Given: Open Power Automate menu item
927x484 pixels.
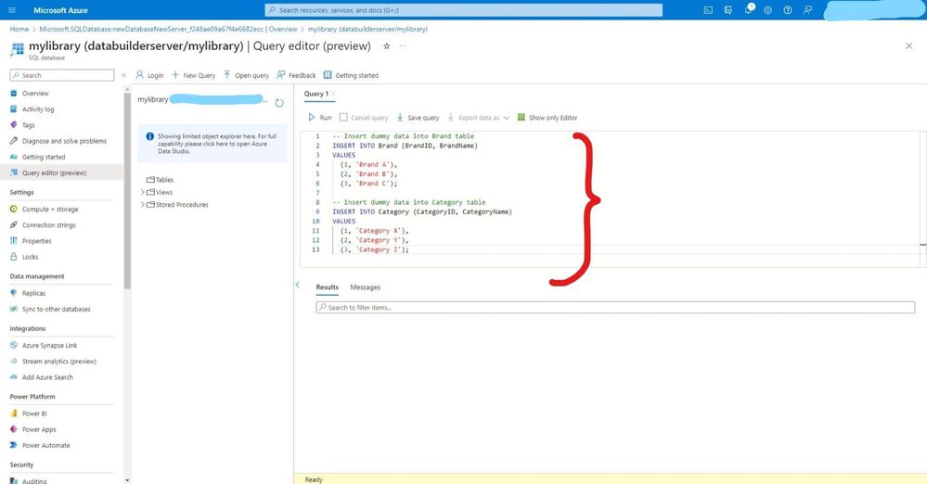Looking at the screenshot, I should point(45,446).
